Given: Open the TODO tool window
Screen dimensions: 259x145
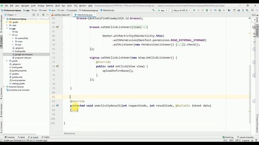Looking at the screenshot, I should point(45,137).
